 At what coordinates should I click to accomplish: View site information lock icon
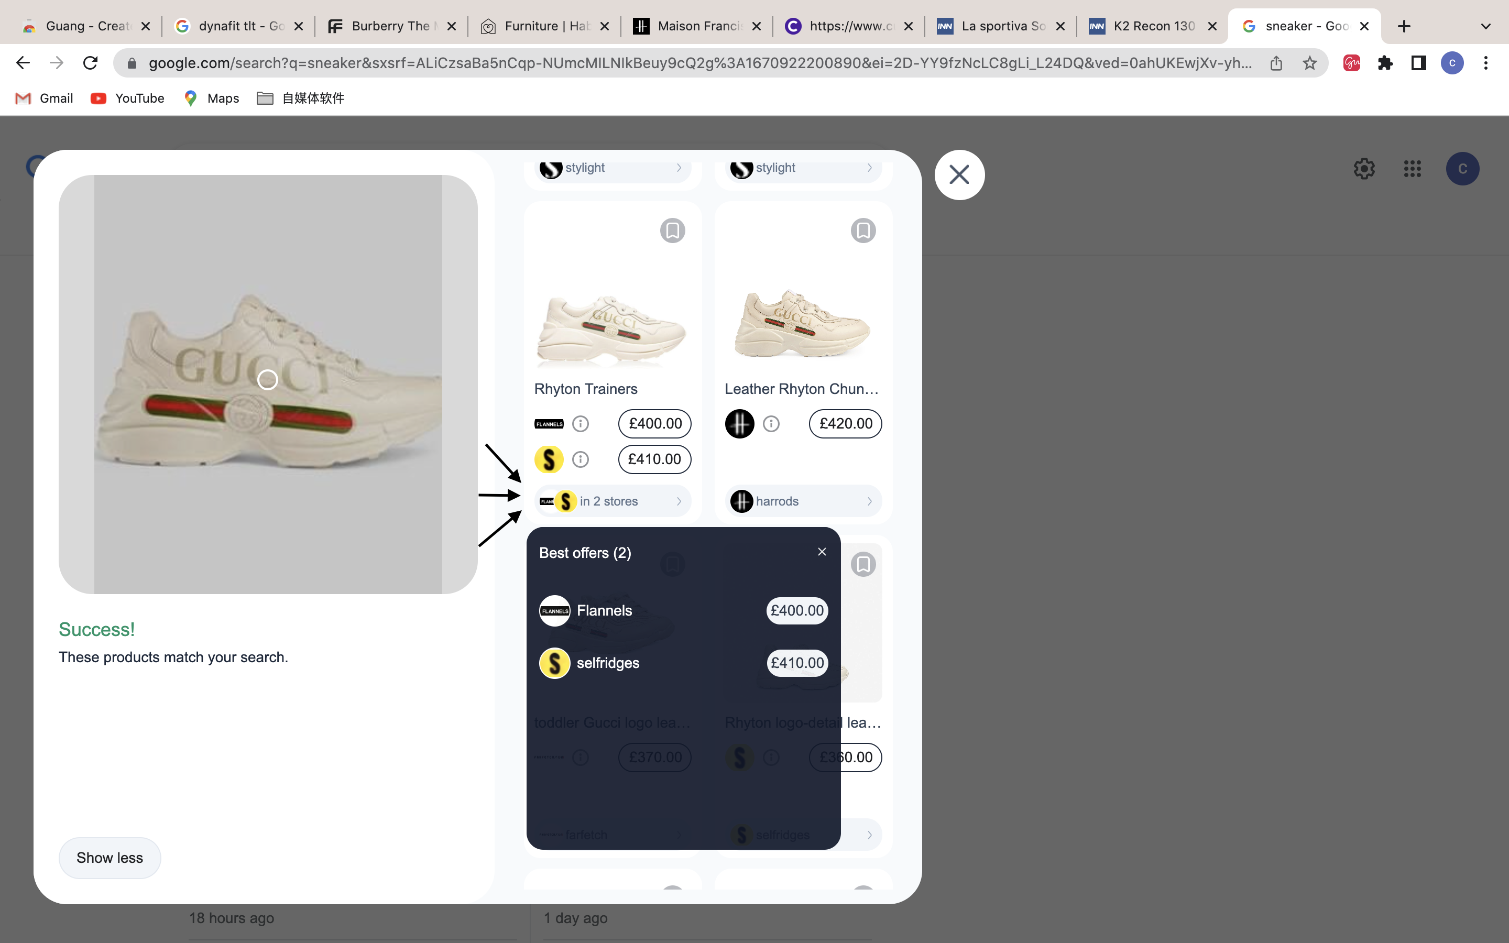point(132,63)
